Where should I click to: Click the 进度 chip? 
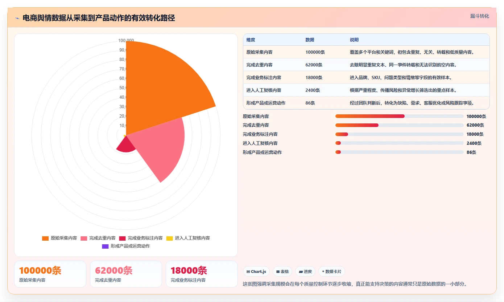pos(305,272)
